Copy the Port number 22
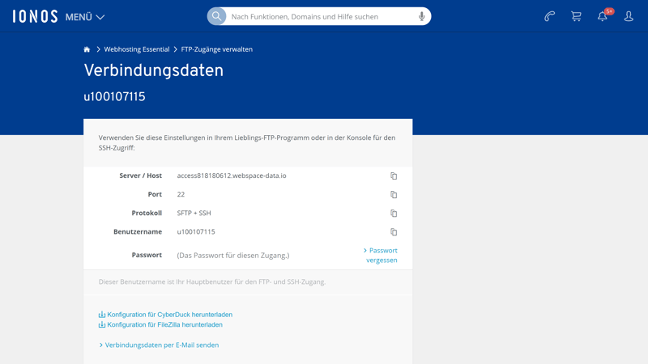This screenshot has height=364, width=648. click(394, 195)
